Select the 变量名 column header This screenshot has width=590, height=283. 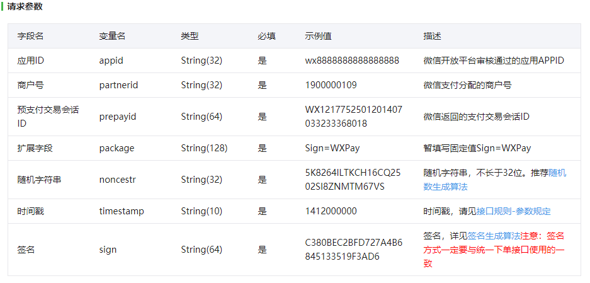(112, 36)
